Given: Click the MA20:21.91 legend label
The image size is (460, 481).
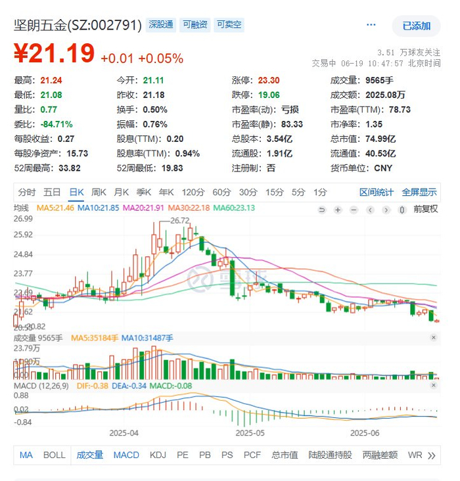Looking at the screenshot, I should [x=143, y=208].
